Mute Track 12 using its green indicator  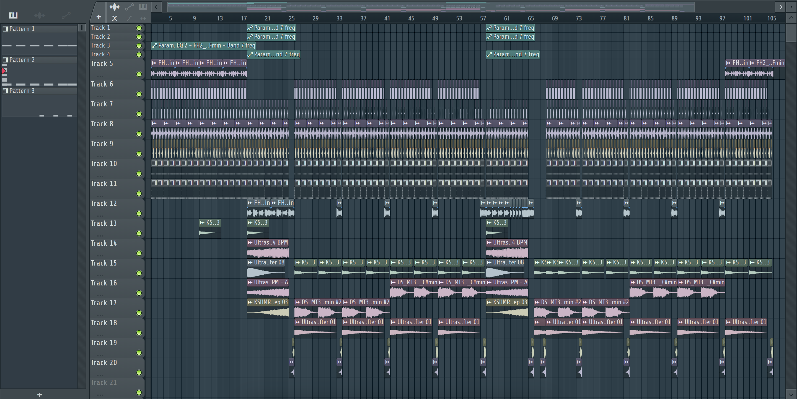point(139,214)
